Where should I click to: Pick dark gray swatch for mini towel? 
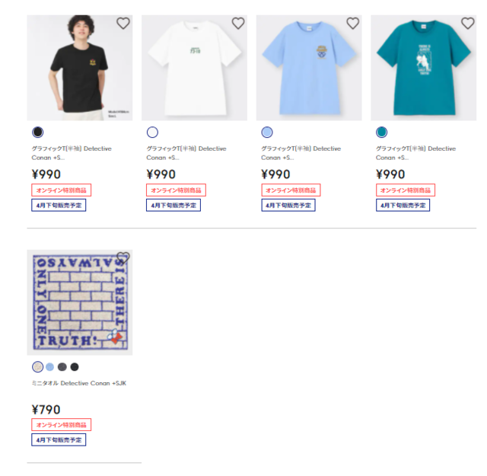point(62,367)
